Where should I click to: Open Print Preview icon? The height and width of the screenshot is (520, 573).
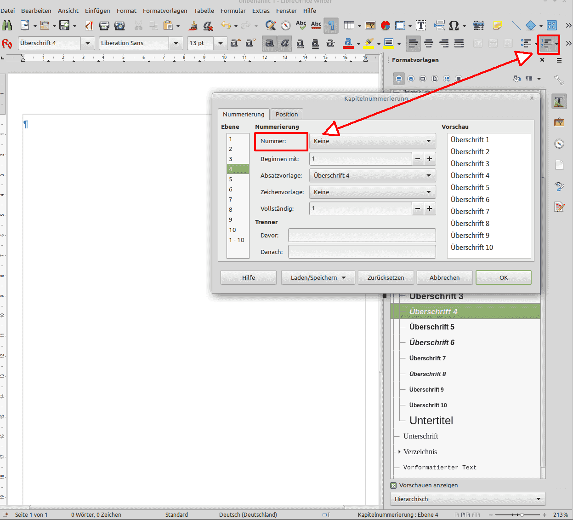click(119, 25)
